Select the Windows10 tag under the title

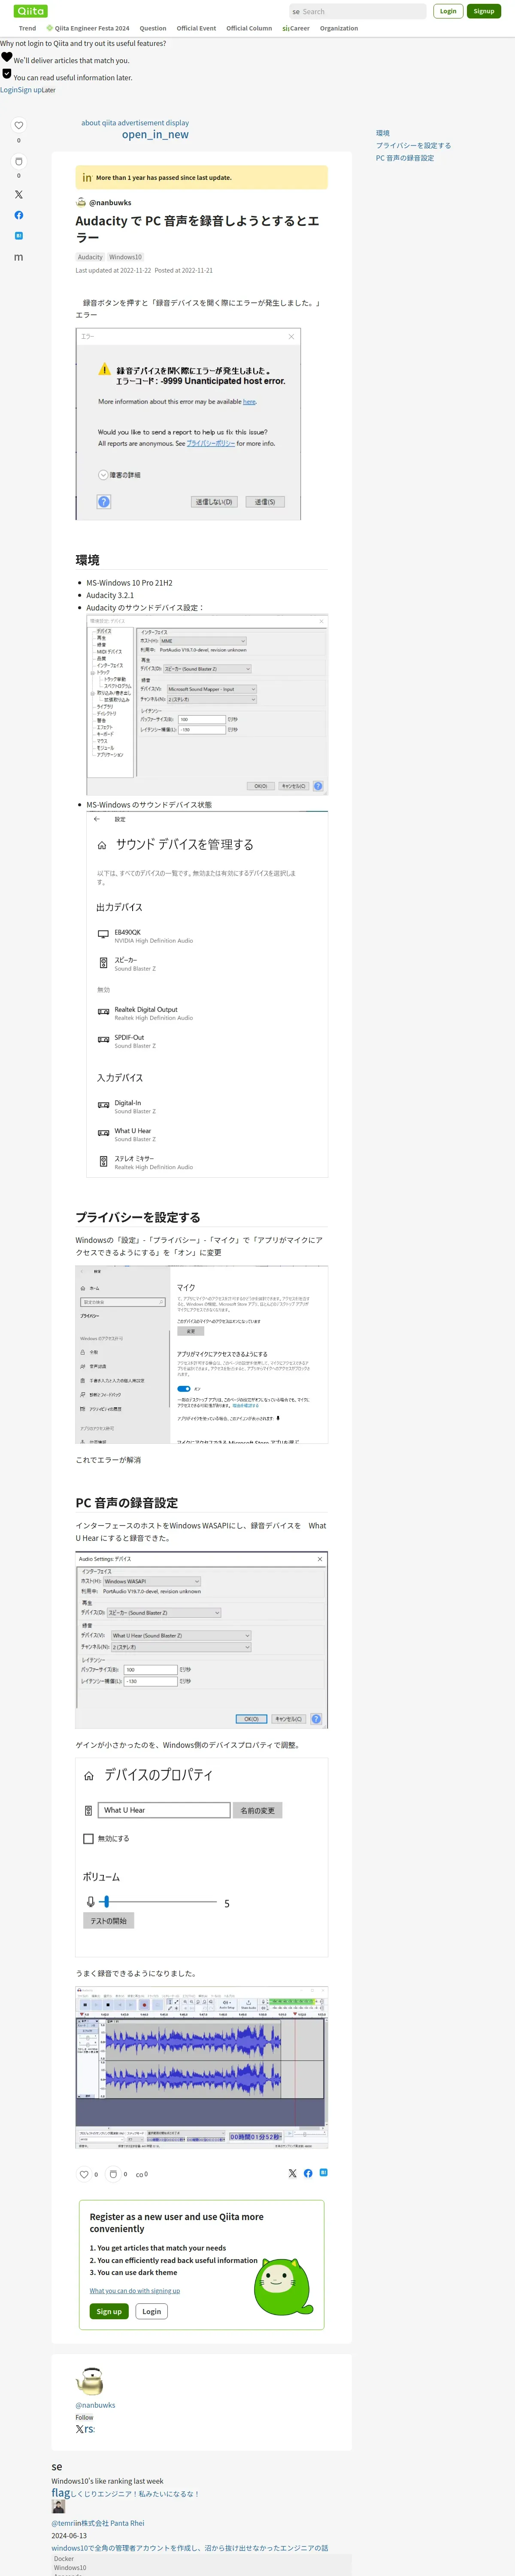(125, 257)
